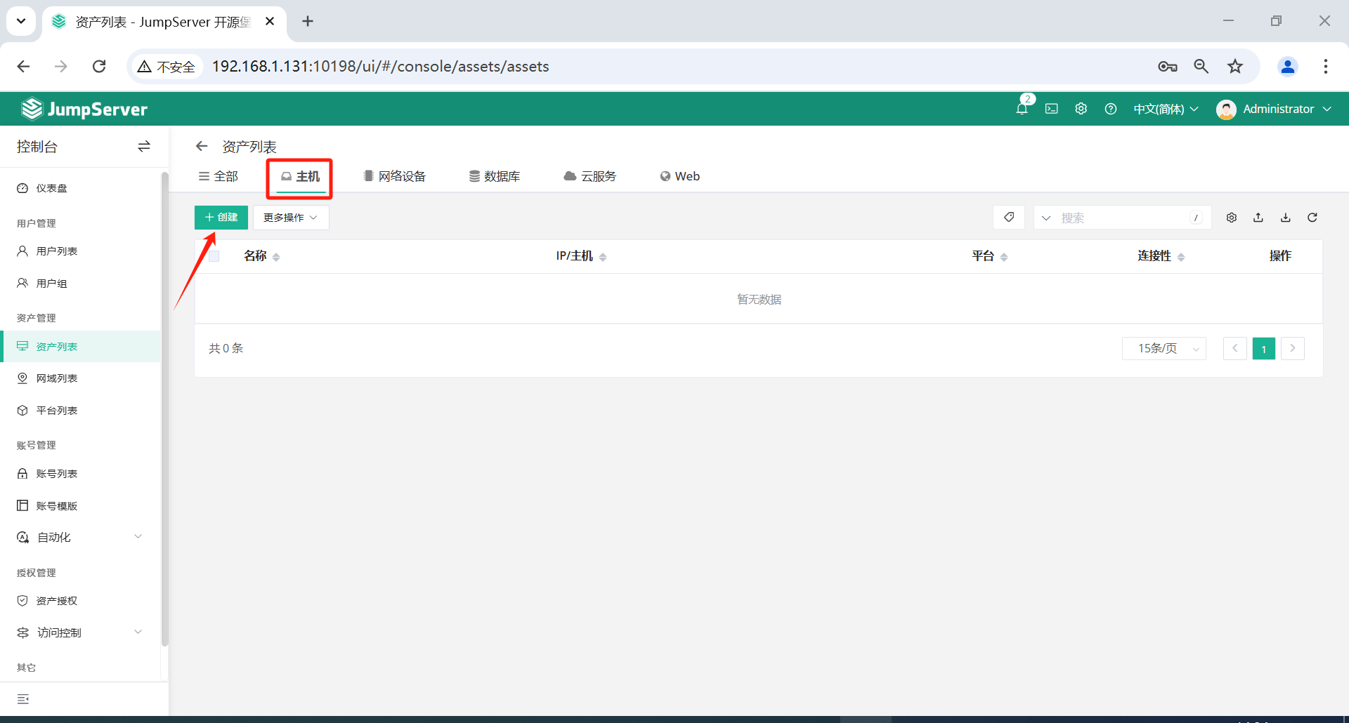
Task: Bookmark this page with the star icon
Action: (1235, 67)
